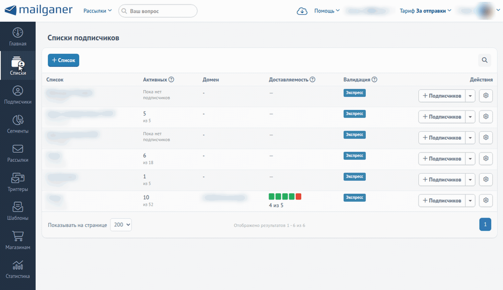Expand arrow next to Подписчиков in 10 из 52 row

pyautogui.click(x=470, y=200)
